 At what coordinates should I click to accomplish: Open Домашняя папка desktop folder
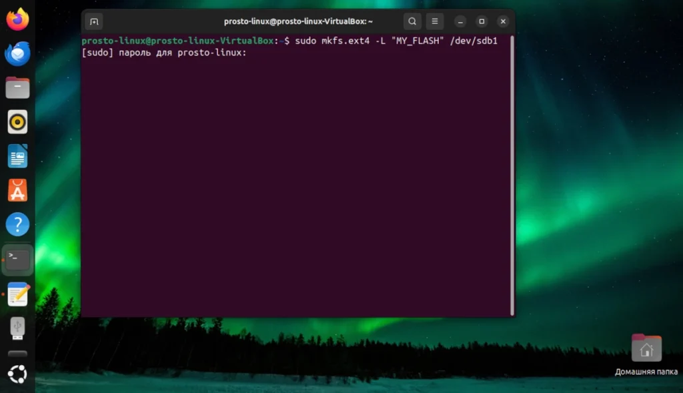[x=646, y=355]
